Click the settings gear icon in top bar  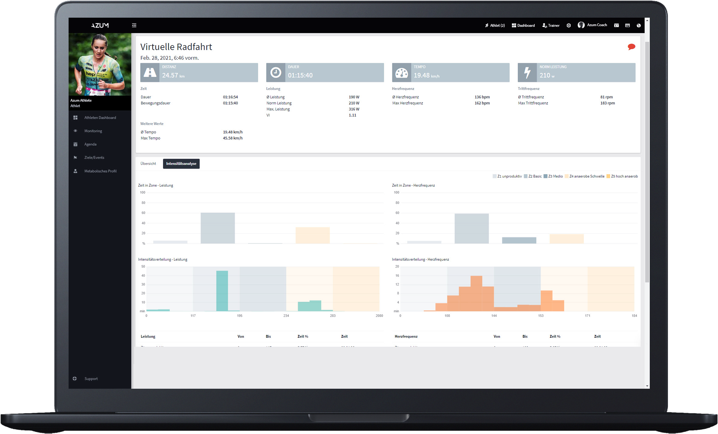coord(569,25)
